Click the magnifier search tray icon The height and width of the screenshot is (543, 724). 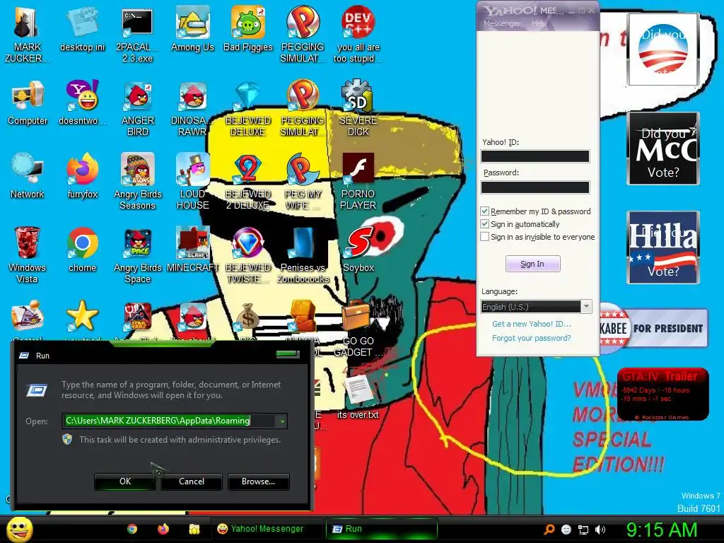click(x=549, y=530)
